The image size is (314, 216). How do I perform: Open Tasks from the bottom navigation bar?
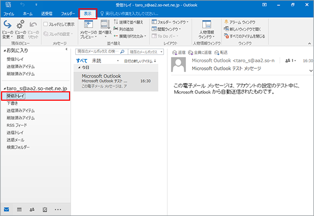(x=46, y=209)
